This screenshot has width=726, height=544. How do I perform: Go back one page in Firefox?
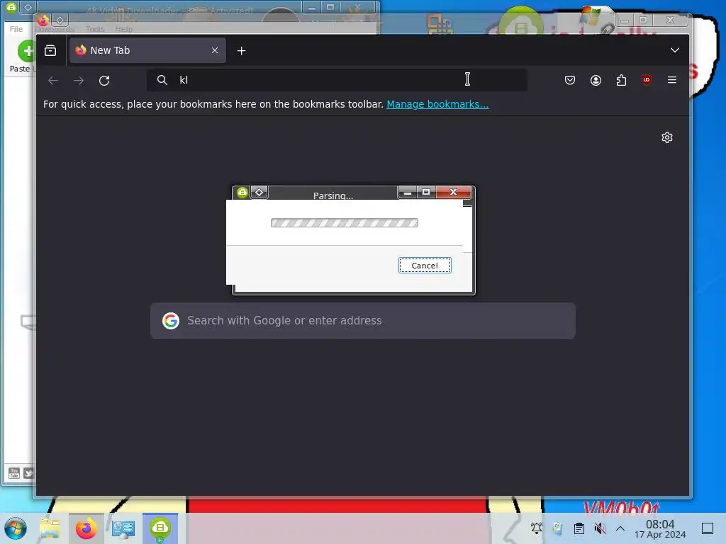click(53, 81)
